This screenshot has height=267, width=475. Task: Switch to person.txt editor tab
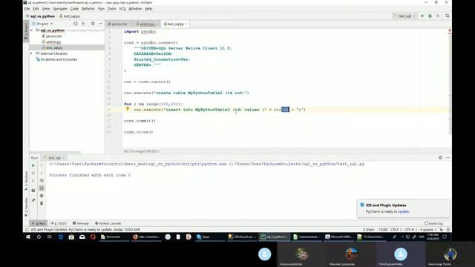(x=119, y=24)
